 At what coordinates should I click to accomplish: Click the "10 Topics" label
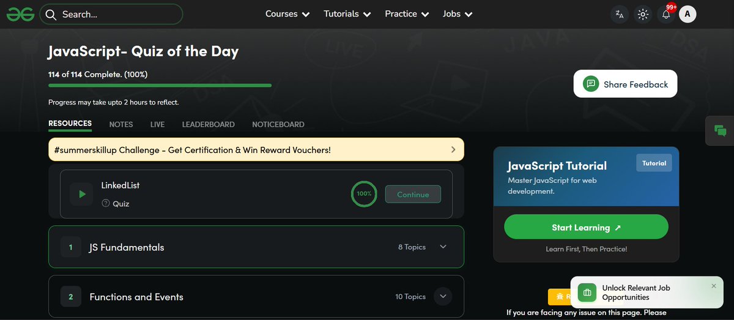pyautogui.click(x=410, y=297)
